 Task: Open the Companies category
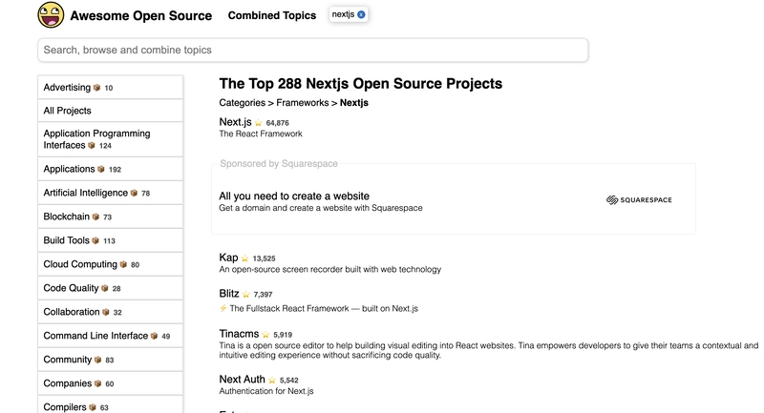click(110, 383)
